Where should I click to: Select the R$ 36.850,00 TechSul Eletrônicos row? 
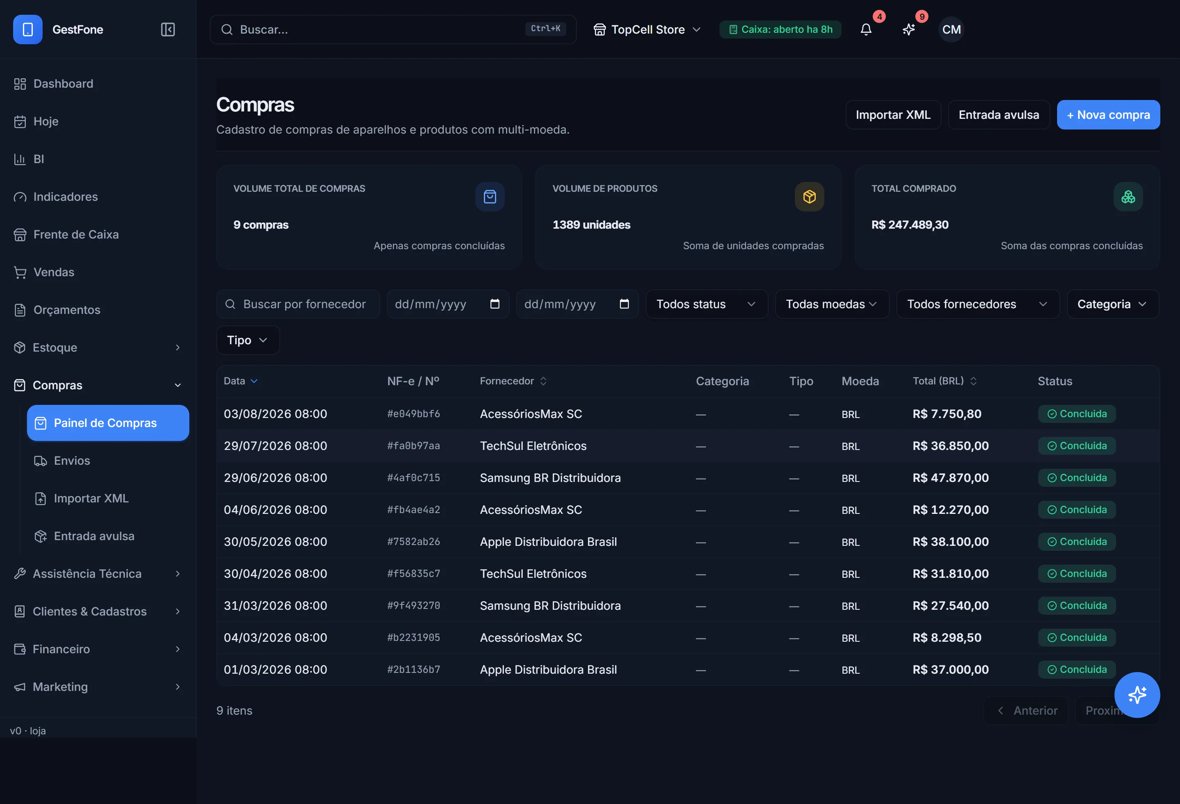(x=688, y=446)
